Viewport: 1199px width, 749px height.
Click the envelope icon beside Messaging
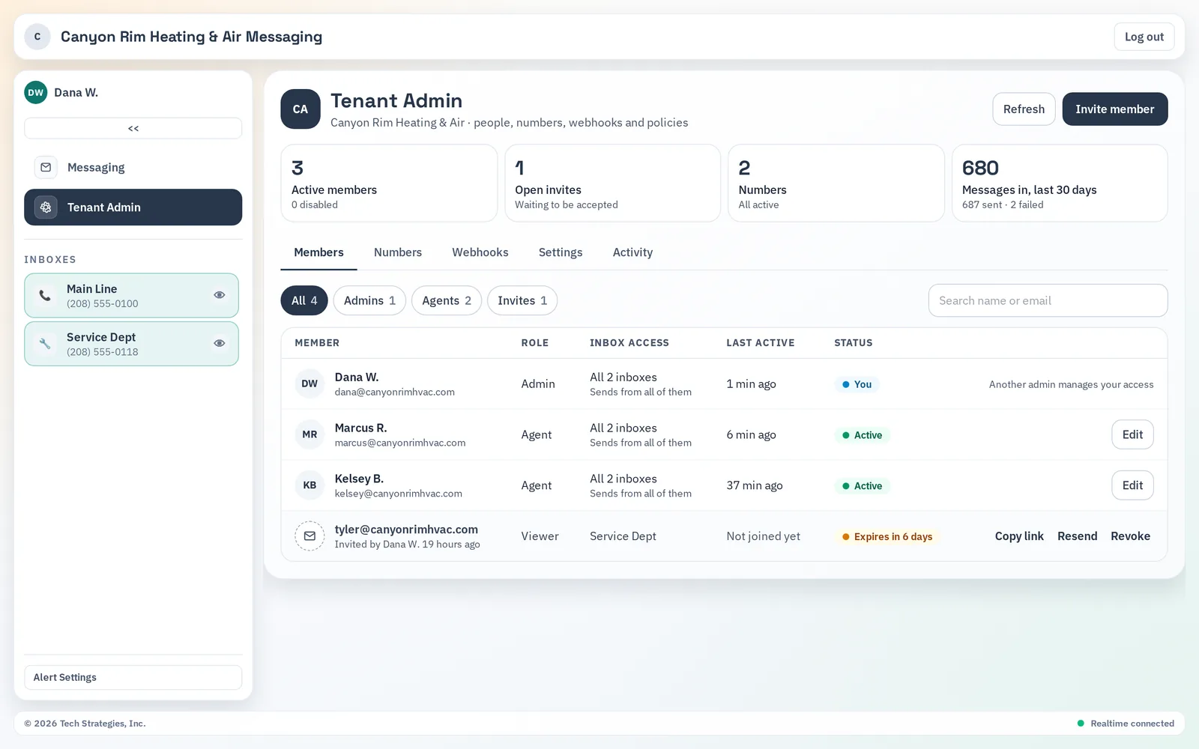(x=46, y=168)
